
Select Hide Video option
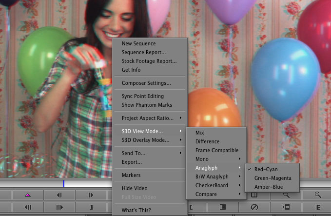tap(135, 188)
